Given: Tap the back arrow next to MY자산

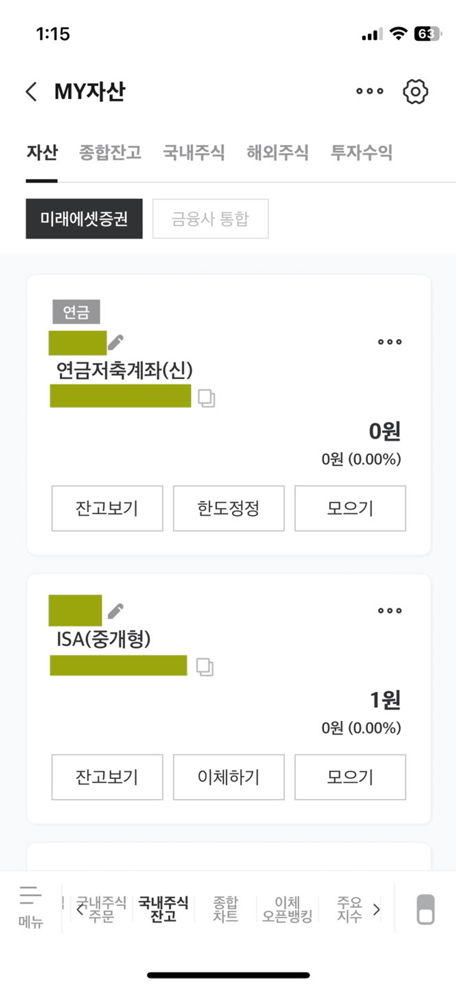Looking at the screenshot, I should click(31, 92).
